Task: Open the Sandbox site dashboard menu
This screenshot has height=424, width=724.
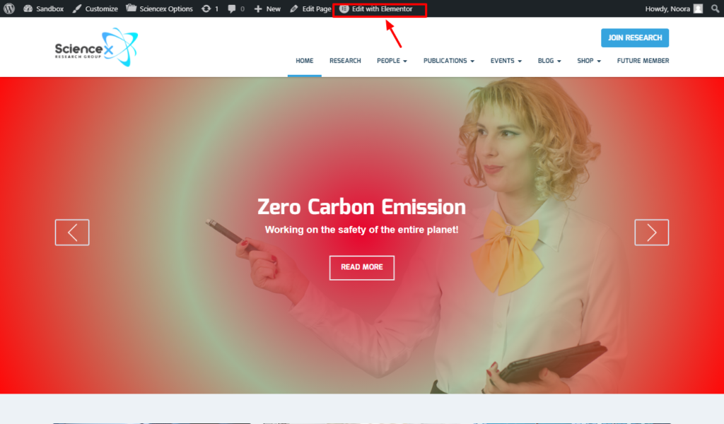Action: pos(42,8)
